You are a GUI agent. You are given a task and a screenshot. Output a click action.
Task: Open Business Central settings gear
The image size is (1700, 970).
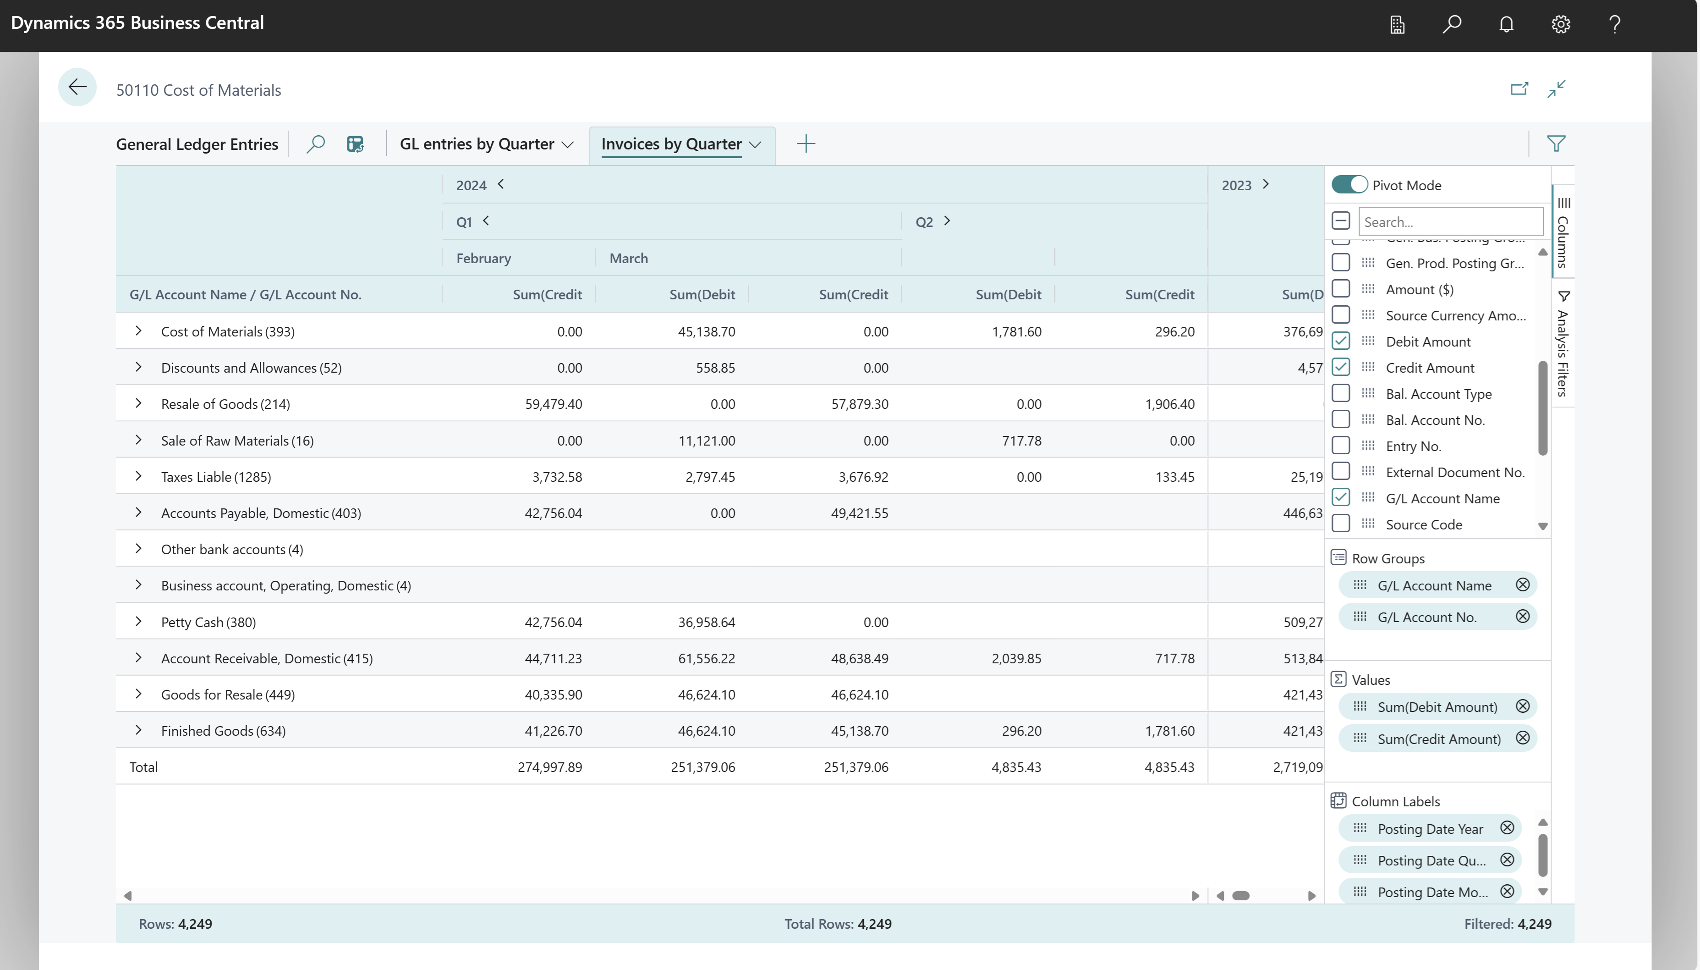(x=1560, y=25)
